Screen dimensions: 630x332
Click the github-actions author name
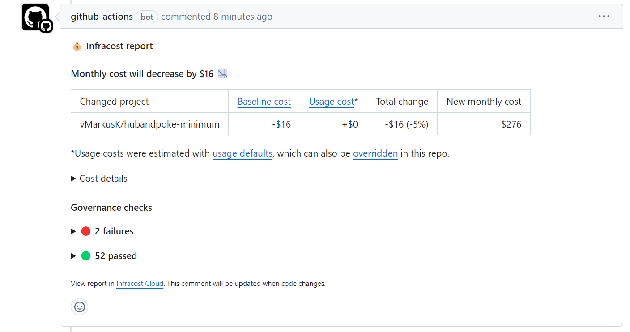(102, 17)
